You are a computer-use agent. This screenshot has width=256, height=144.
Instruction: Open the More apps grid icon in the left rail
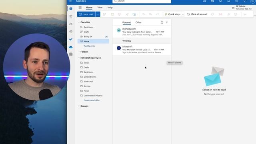(71, 54)
